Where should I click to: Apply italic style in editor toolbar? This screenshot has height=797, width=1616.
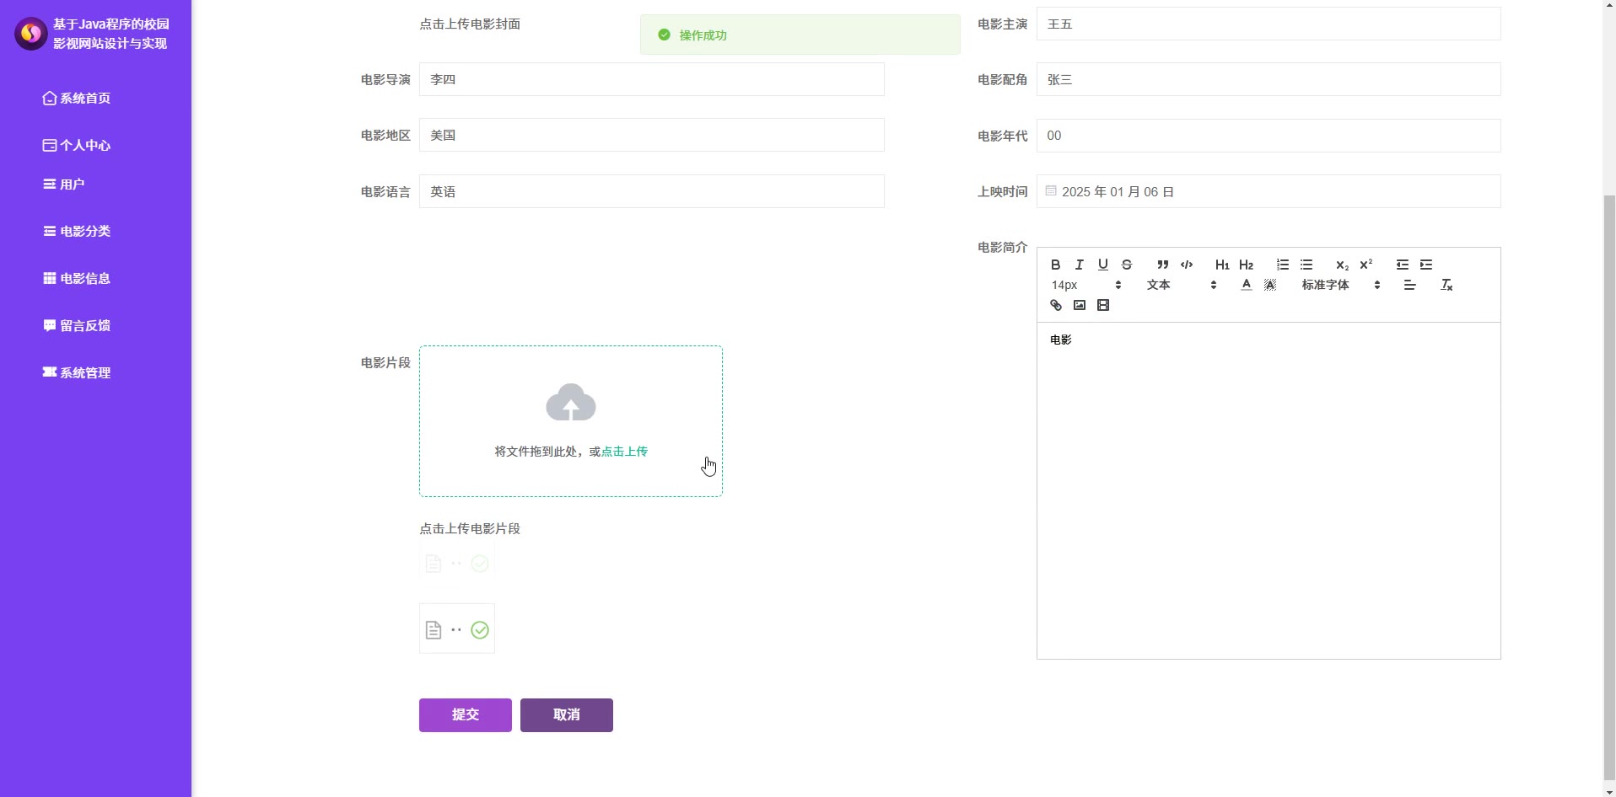[1079, 265]
